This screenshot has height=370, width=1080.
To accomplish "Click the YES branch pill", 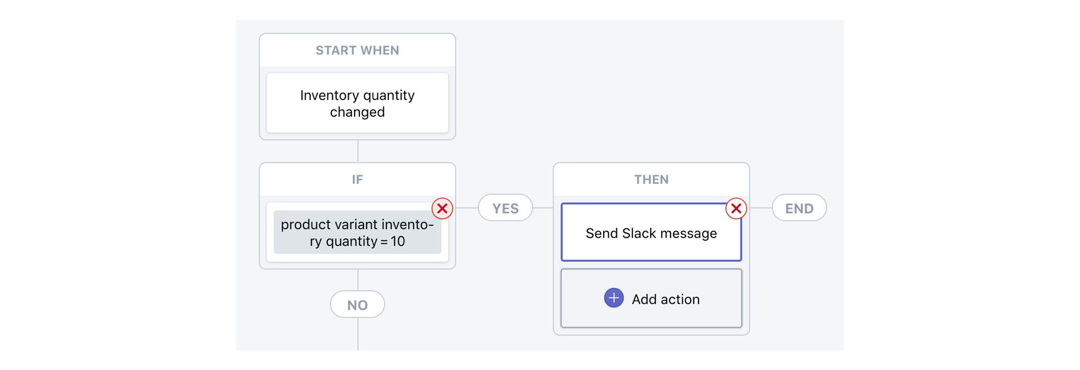I will point(505,208).
